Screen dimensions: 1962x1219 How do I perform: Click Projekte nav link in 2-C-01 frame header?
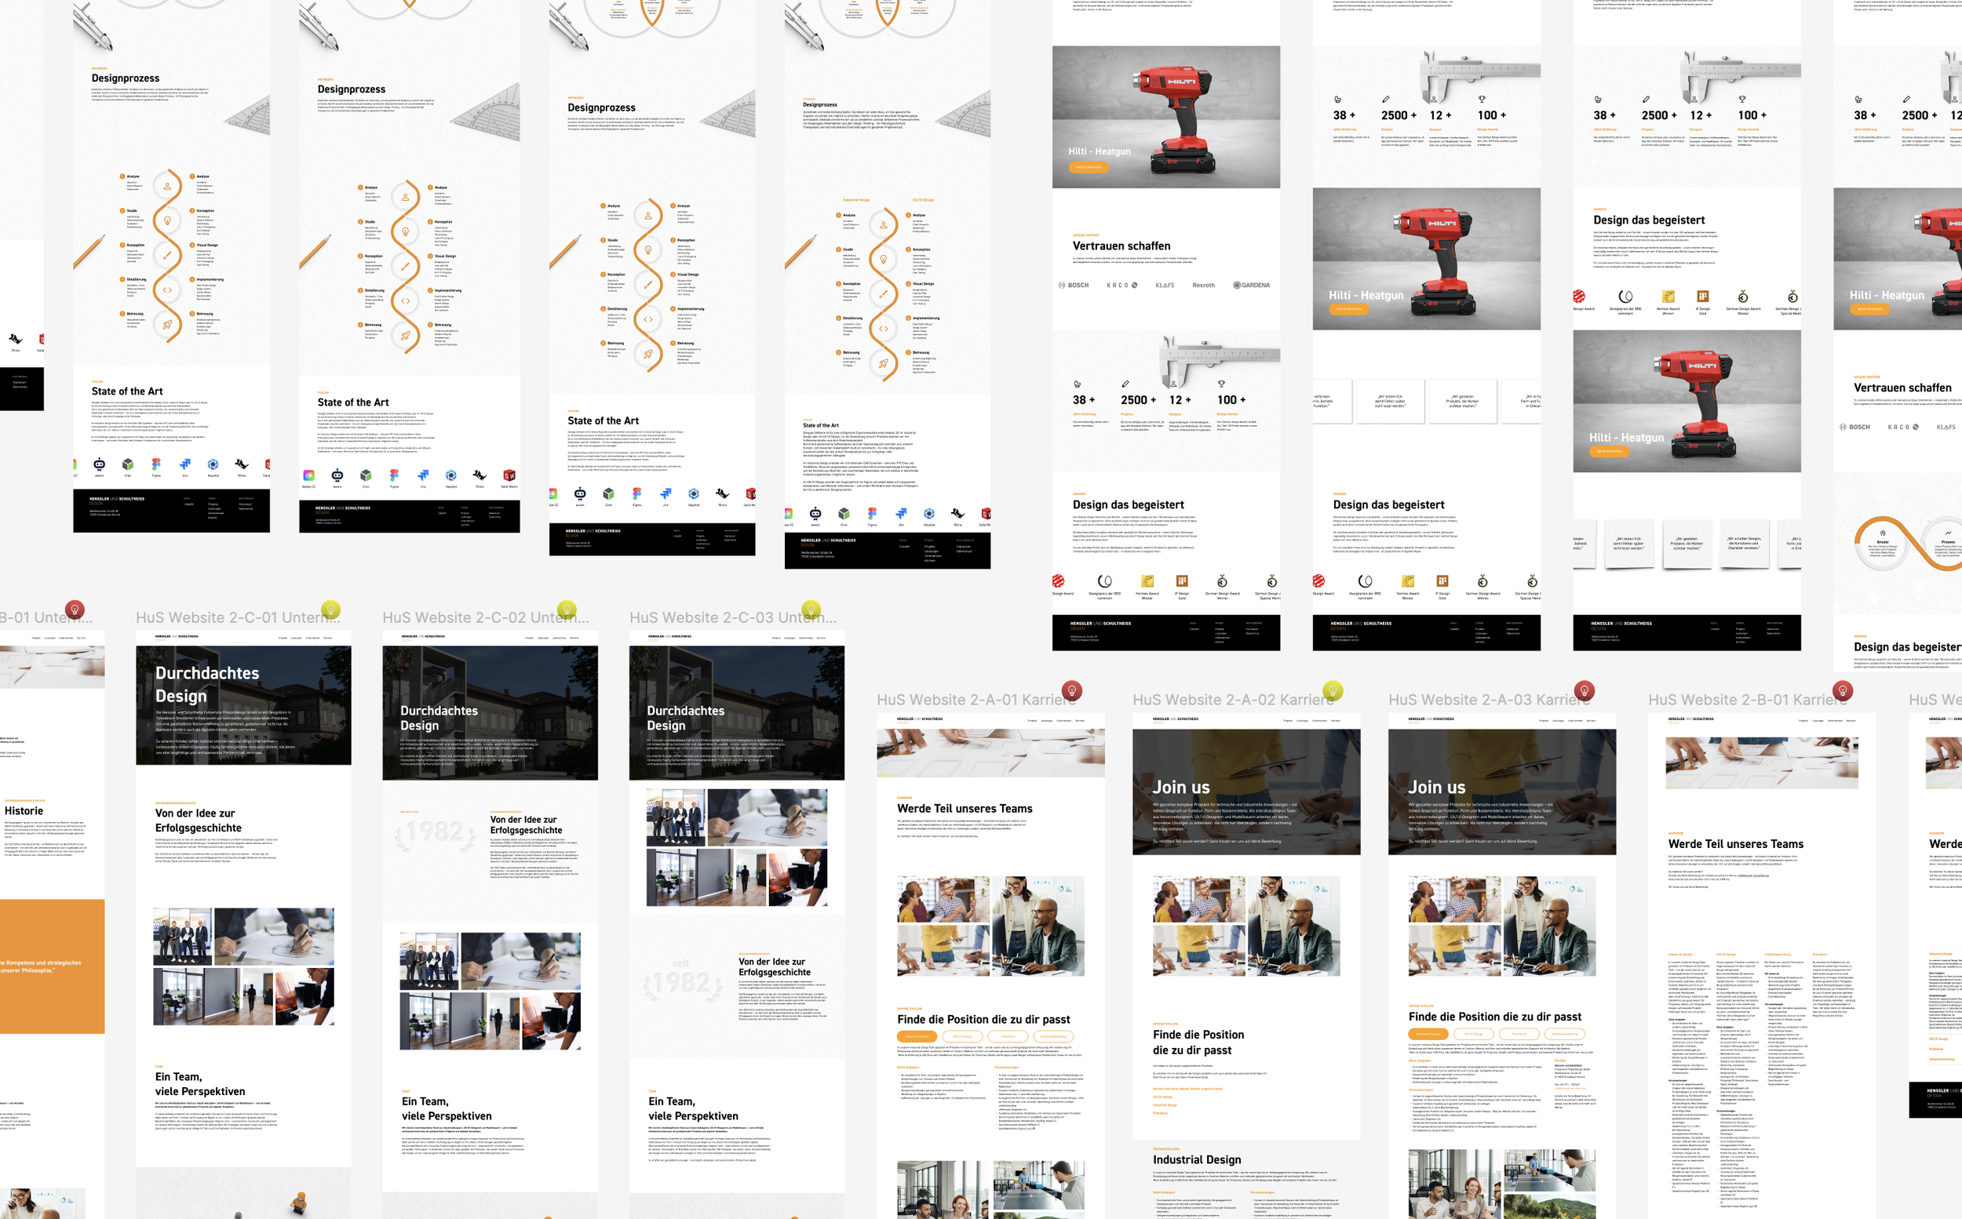tap(283, 638)
